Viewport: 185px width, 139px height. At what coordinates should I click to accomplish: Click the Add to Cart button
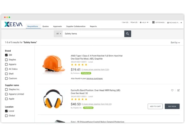(x=155, y=106)
